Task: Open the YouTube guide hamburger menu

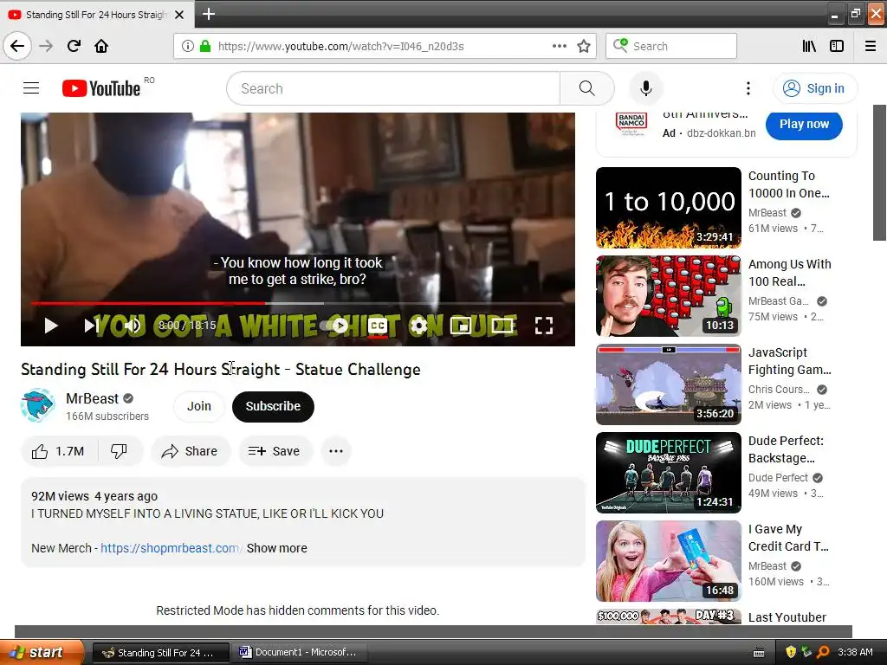Action: pyautogui.click(x=31, y=88)
